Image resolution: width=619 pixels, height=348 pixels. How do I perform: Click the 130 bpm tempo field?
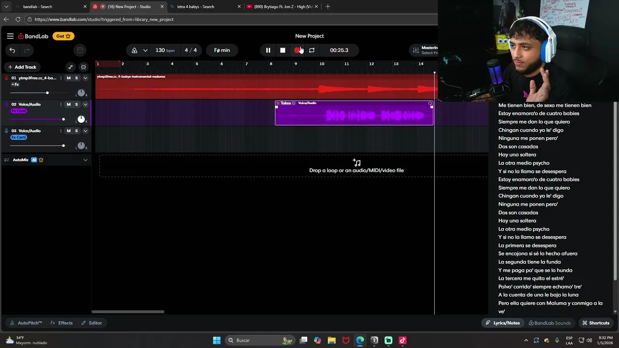(165, 50)
